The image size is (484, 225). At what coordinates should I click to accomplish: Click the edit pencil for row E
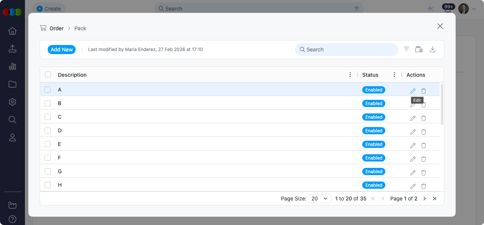pyautogui.click(x=413, y=145)
